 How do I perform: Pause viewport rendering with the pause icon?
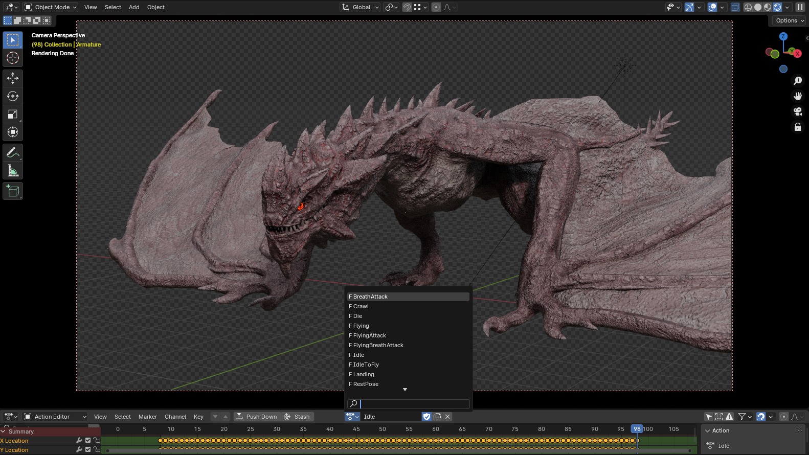click(x=800, y=7)
